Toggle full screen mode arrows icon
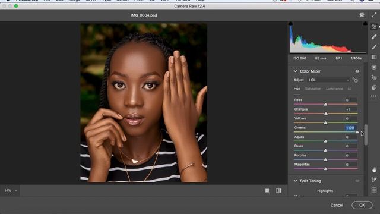Viewport: 380px width, 214px height. pyautogui.click(x=374, y=15)
